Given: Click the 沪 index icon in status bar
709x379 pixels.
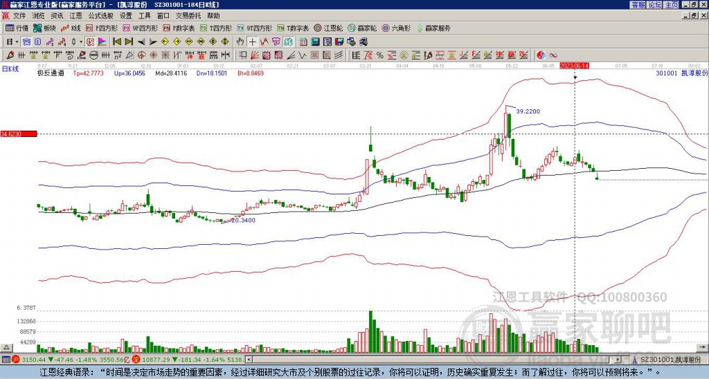Looking at the screenshot, I should click(x=16, y=360).
